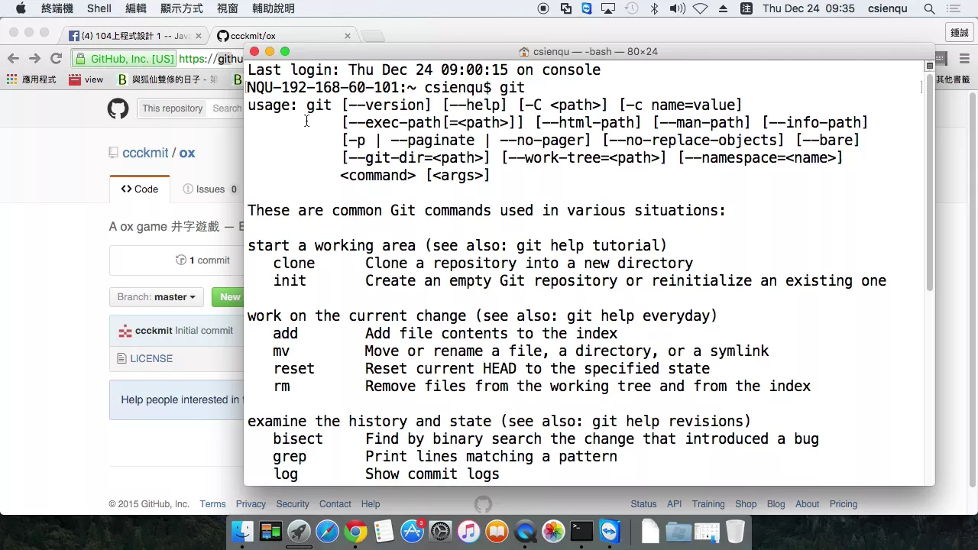The height and width of the screenshot is (550, 978).
Task: Open the LICENSE file
Action: point(151,358)
